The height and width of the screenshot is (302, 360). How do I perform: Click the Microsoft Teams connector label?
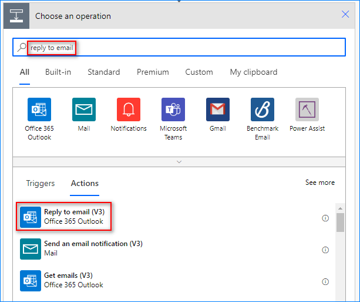point(173,133)
